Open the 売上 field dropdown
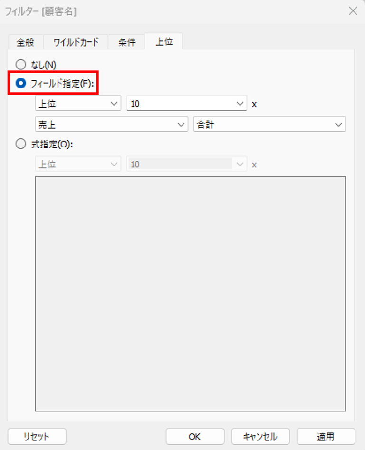 112,124
